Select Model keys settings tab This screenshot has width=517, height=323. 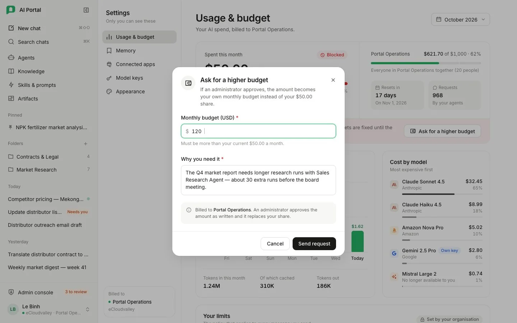pos(139,78)
